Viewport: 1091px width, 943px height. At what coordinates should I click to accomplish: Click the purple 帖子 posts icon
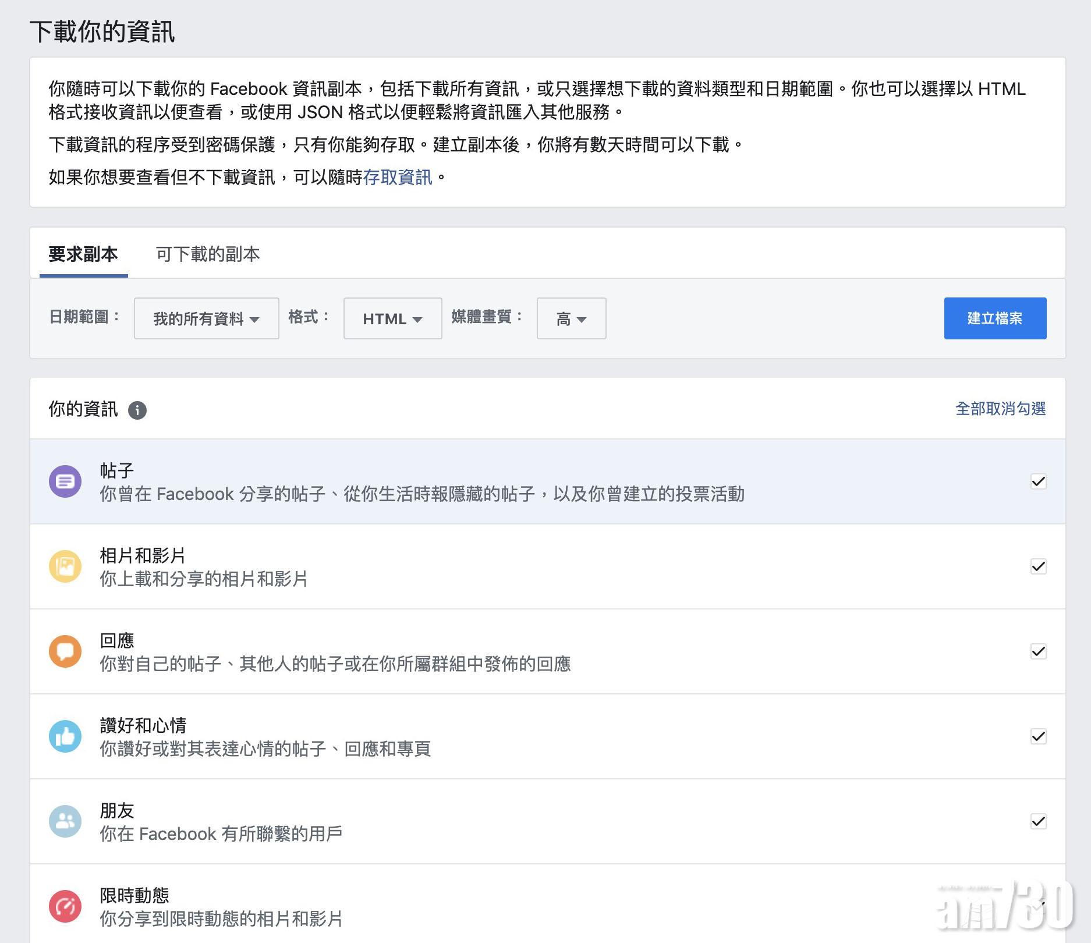65,481
